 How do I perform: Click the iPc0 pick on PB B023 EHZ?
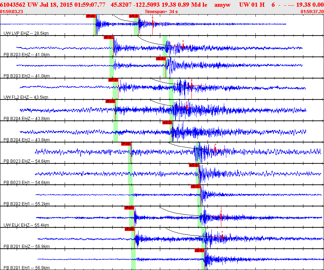[x=126, y=144]
